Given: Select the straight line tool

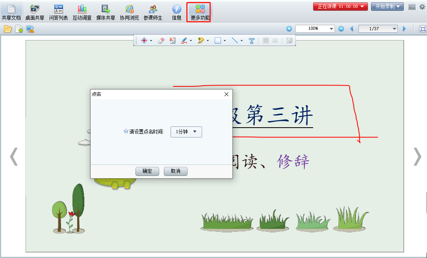Looking at the screenshot, I should [234, 40].
